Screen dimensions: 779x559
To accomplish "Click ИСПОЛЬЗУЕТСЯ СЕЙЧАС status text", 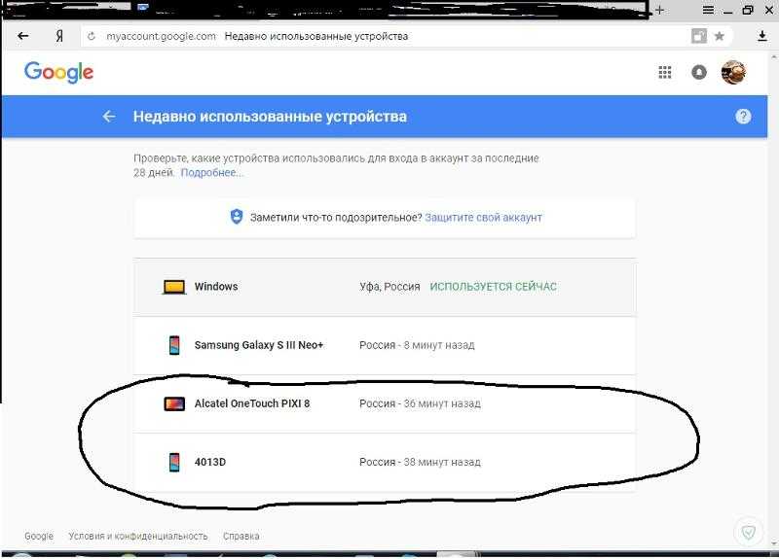I will 494,287.
